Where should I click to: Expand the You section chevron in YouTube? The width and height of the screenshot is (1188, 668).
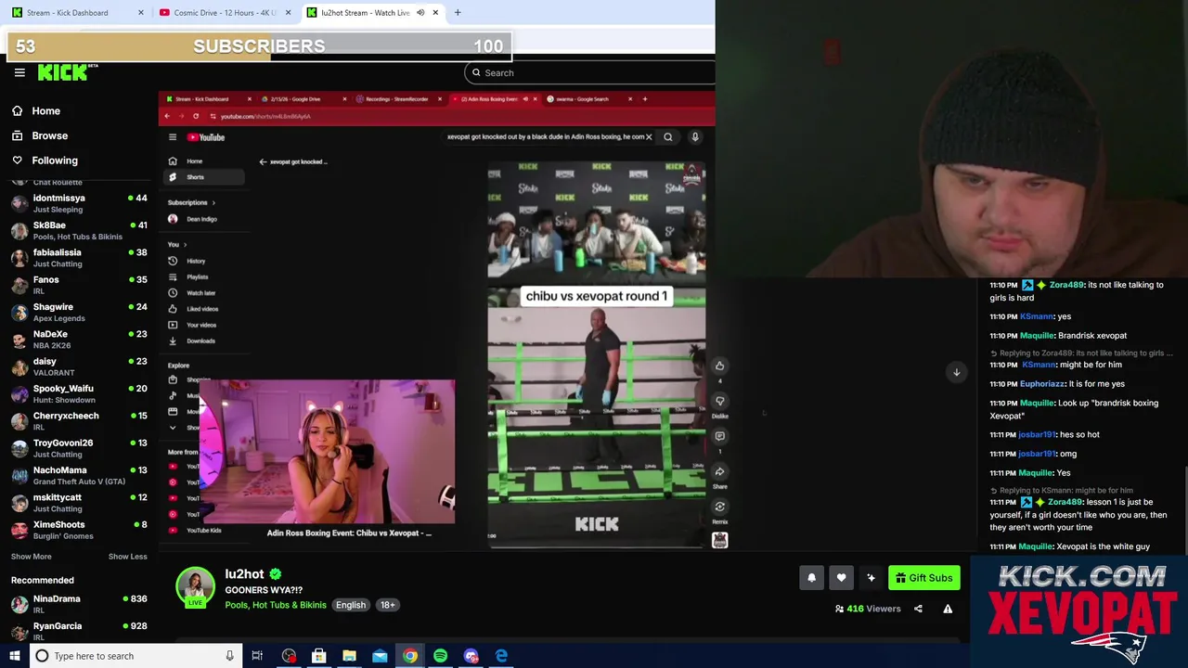pos(185,244)
